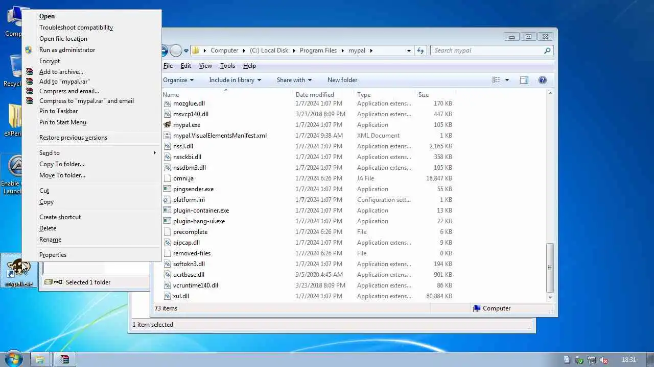
Task: Click the Windows Start orb
Action: tap(14, 359)
